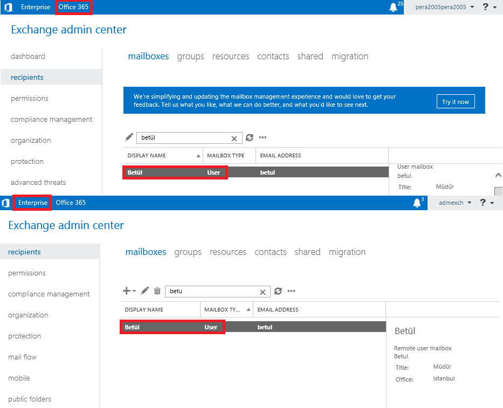Screen dimensions: 503x408
Task: Open notifications bell showing 25 alerts
Action: coord(394,7)
